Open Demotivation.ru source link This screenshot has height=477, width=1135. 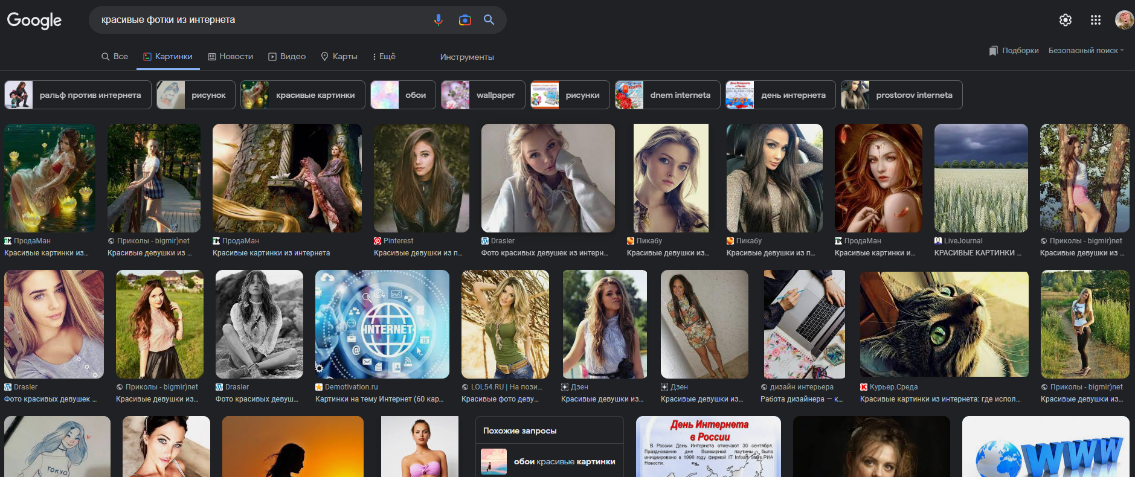(347, 387)
